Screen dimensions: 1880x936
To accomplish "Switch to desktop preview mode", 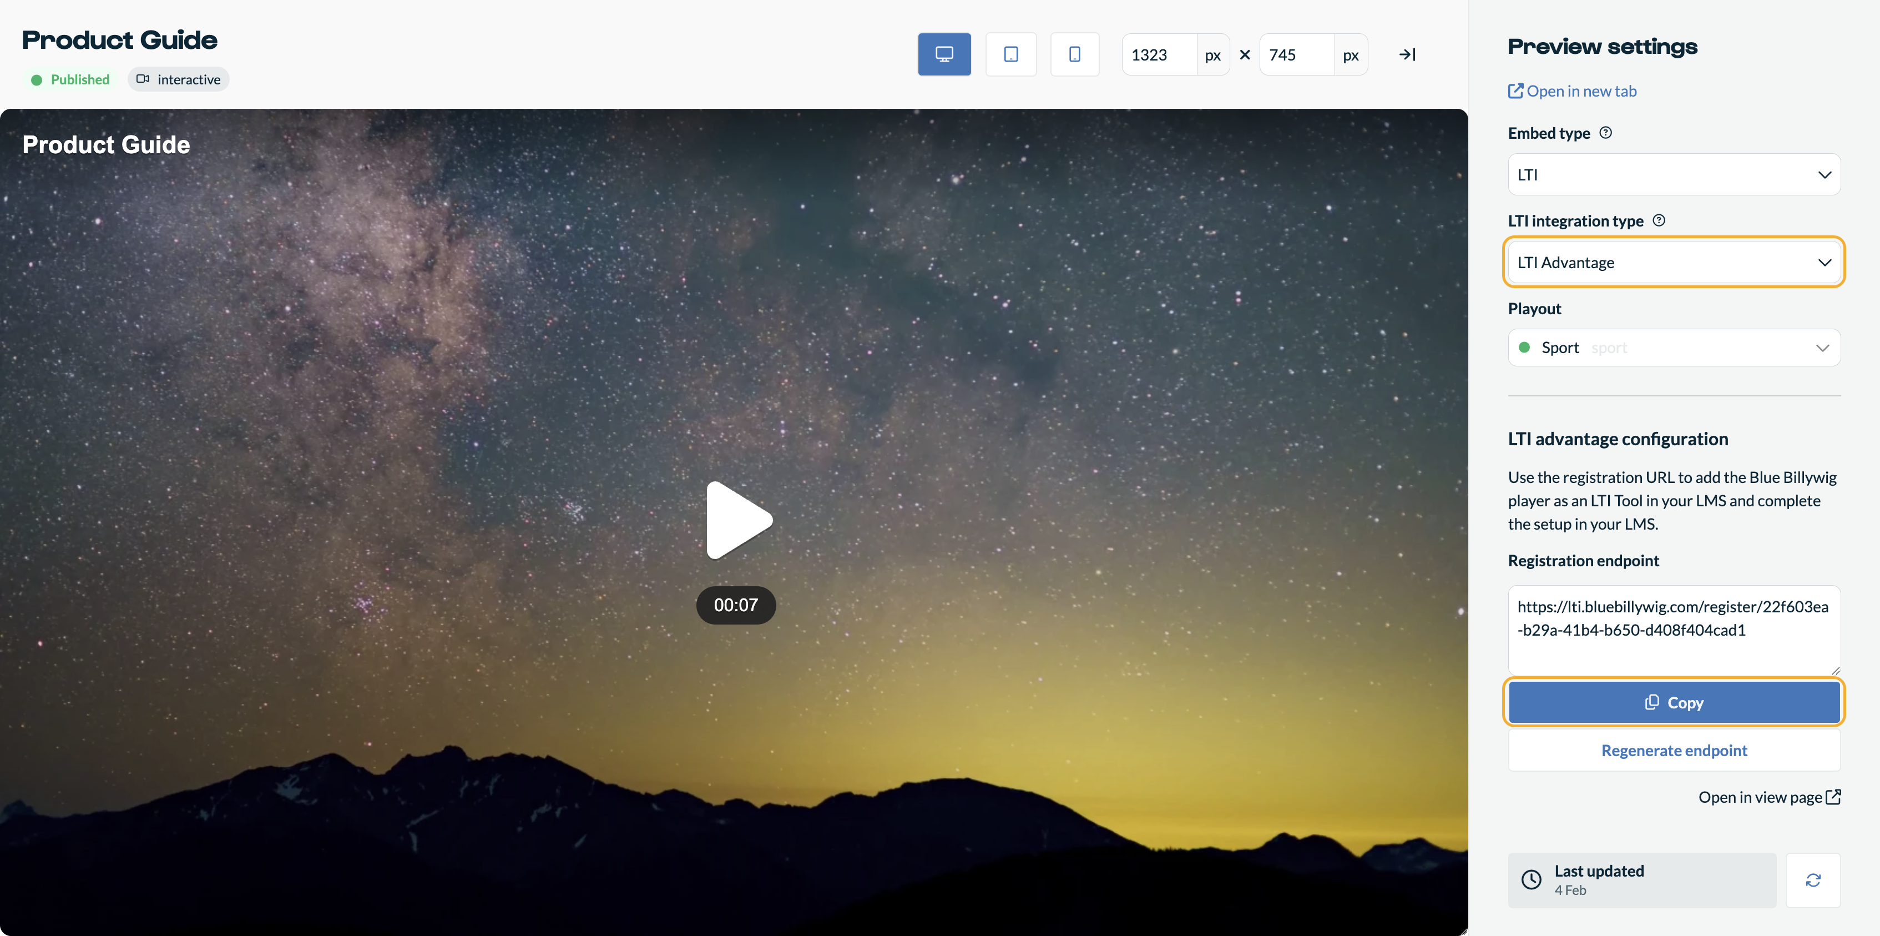I will 944,54.
